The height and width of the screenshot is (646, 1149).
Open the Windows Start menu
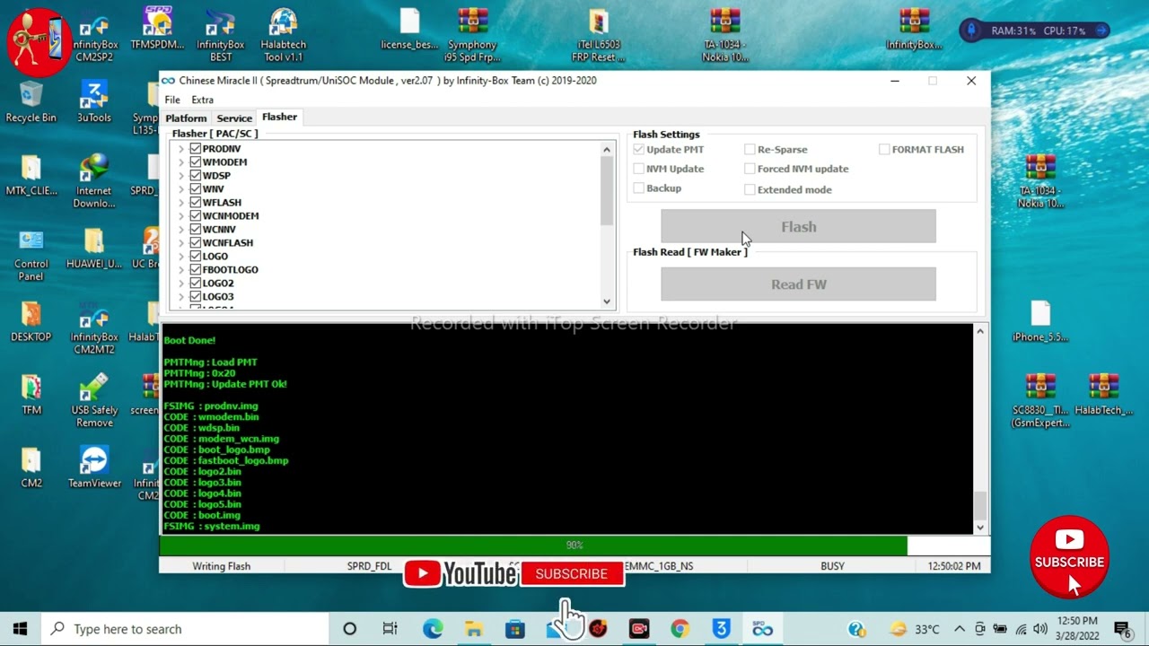point(20,629)
